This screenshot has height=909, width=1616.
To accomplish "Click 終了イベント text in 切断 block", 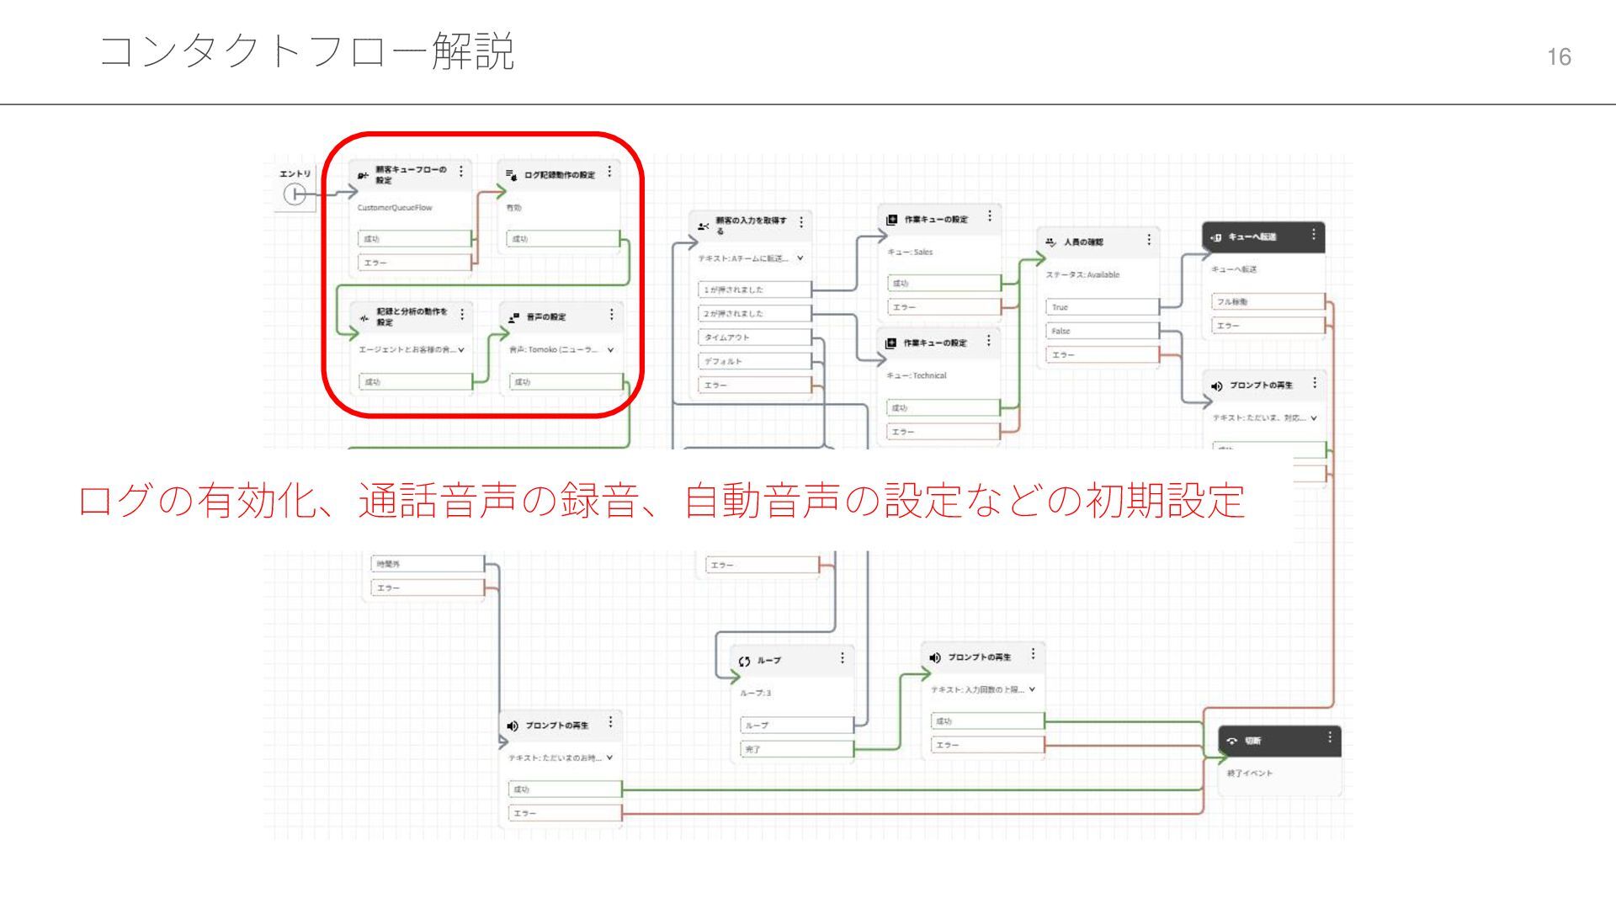I will coord(1250,773).
